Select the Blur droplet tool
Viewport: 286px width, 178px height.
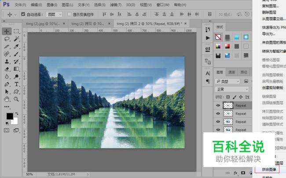(x=7, y=76)
